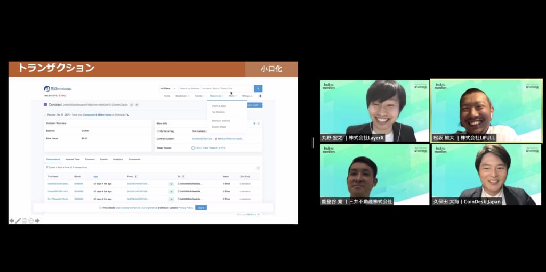Select Charts & Stats from Resources menu
The image size is (546, 272).
[x=219, y=106]
